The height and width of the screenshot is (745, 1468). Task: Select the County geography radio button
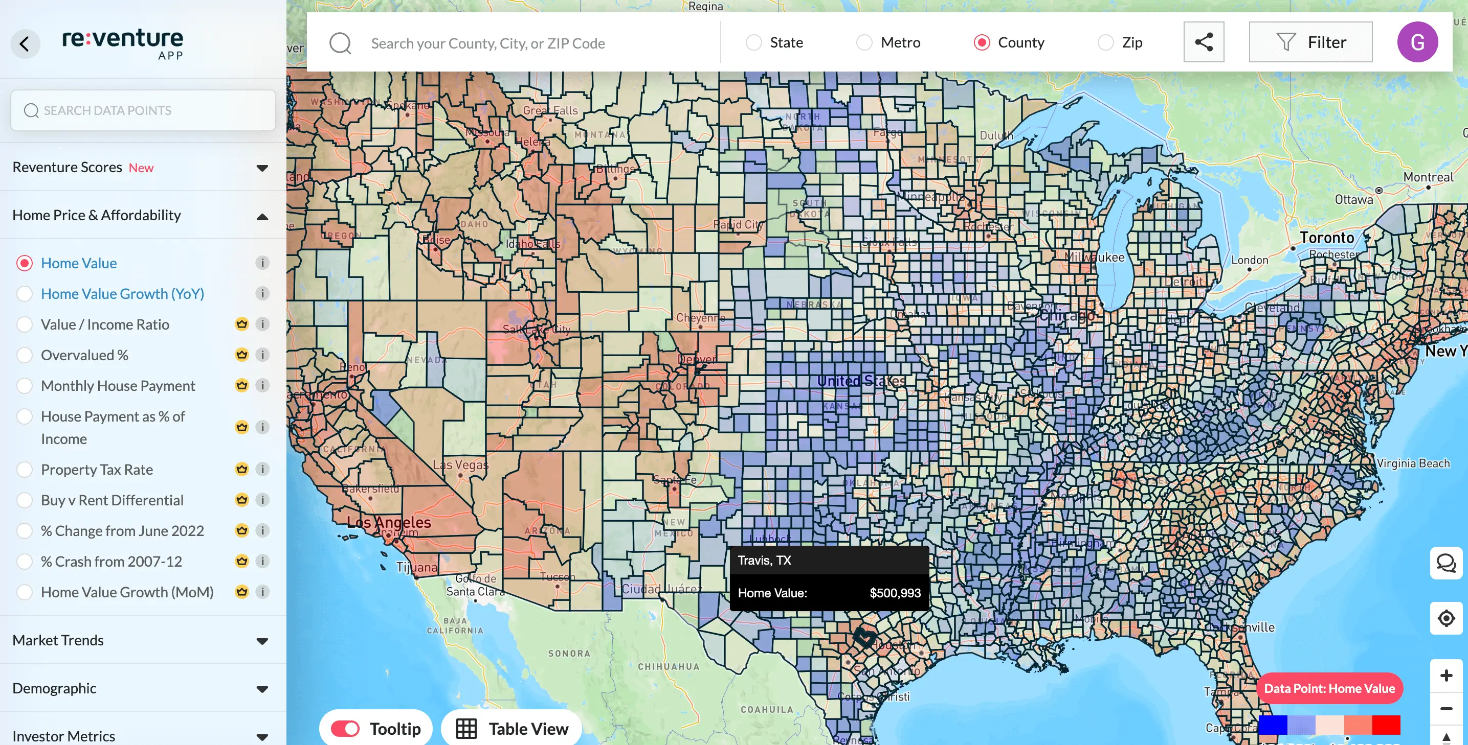click(982, 43)
